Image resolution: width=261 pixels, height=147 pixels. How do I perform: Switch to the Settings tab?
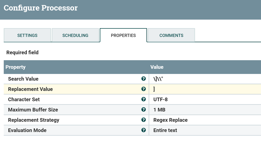tap(27, 35)
